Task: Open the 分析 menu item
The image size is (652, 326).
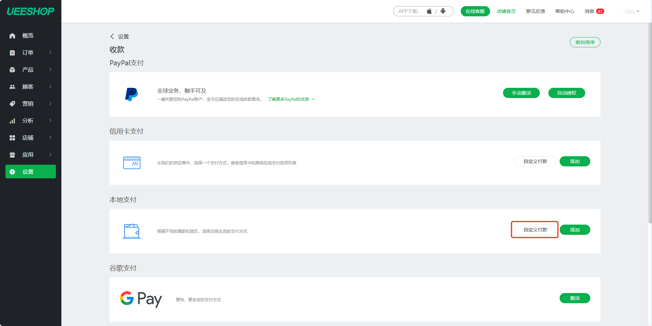Action: [31, 121]
